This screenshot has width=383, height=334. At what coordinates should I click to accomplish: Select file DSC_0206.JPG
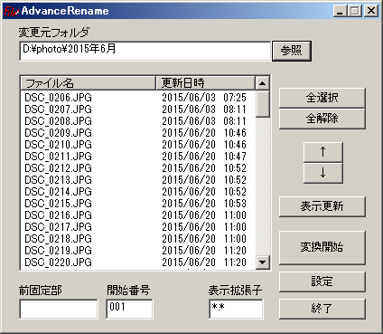coord(58,98)
